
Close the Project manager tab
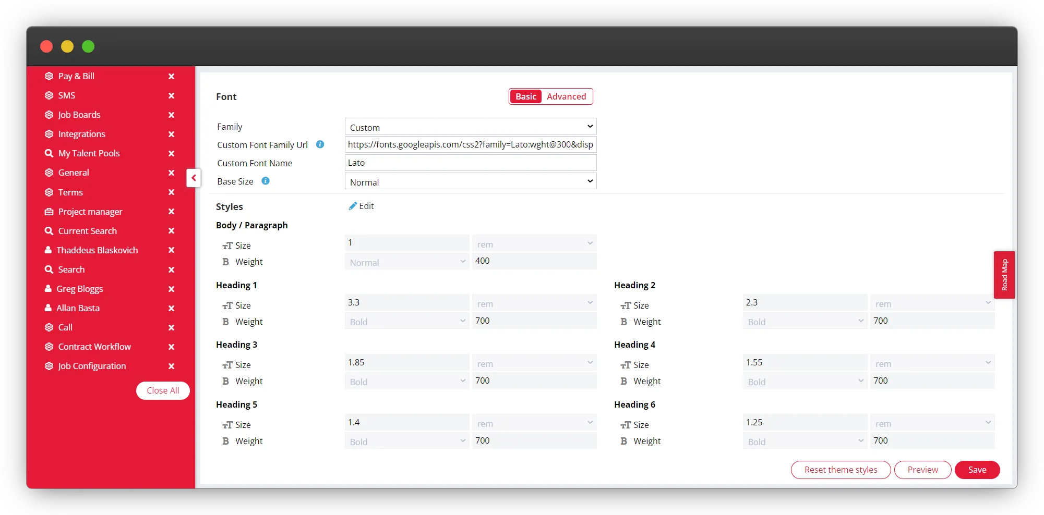coord(171,212)
